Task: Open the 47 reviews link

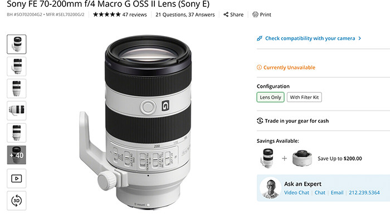Action: (135, 14)
